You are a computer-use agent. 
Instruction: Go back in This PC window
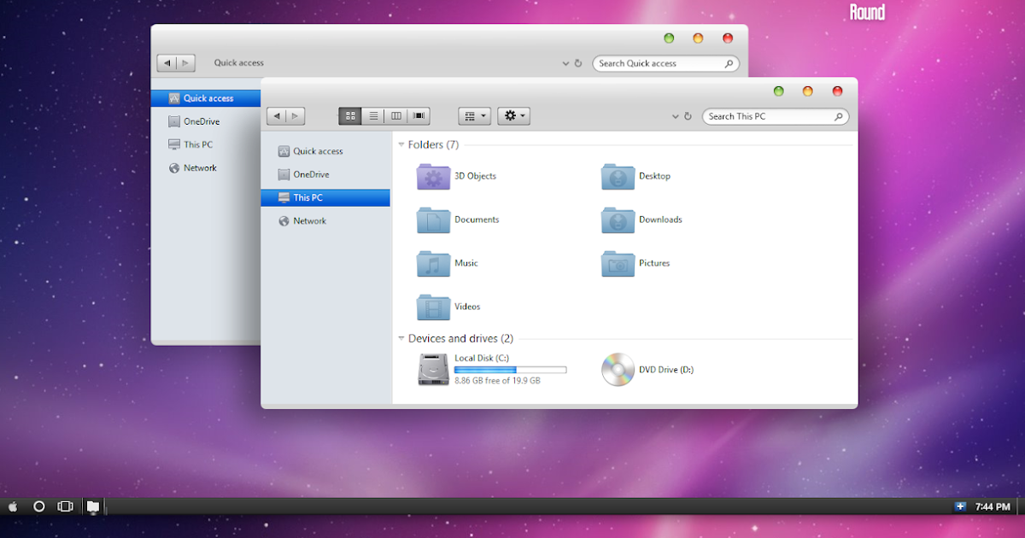tap(276, 116)
